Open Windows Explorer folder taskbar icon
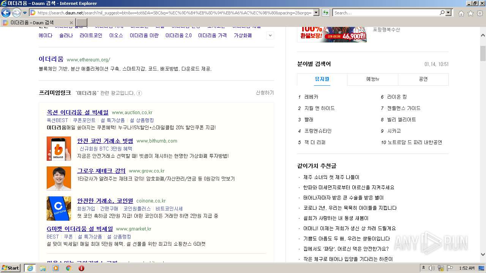The image size is (486, 273). click(43, 268)
